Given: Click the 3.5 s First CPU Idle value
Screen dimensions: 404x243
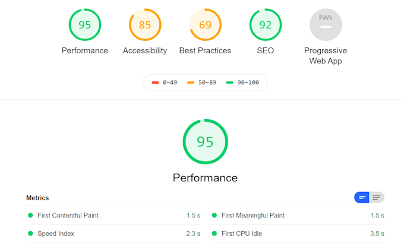Looking at the screenshot, I should (377, 234).
